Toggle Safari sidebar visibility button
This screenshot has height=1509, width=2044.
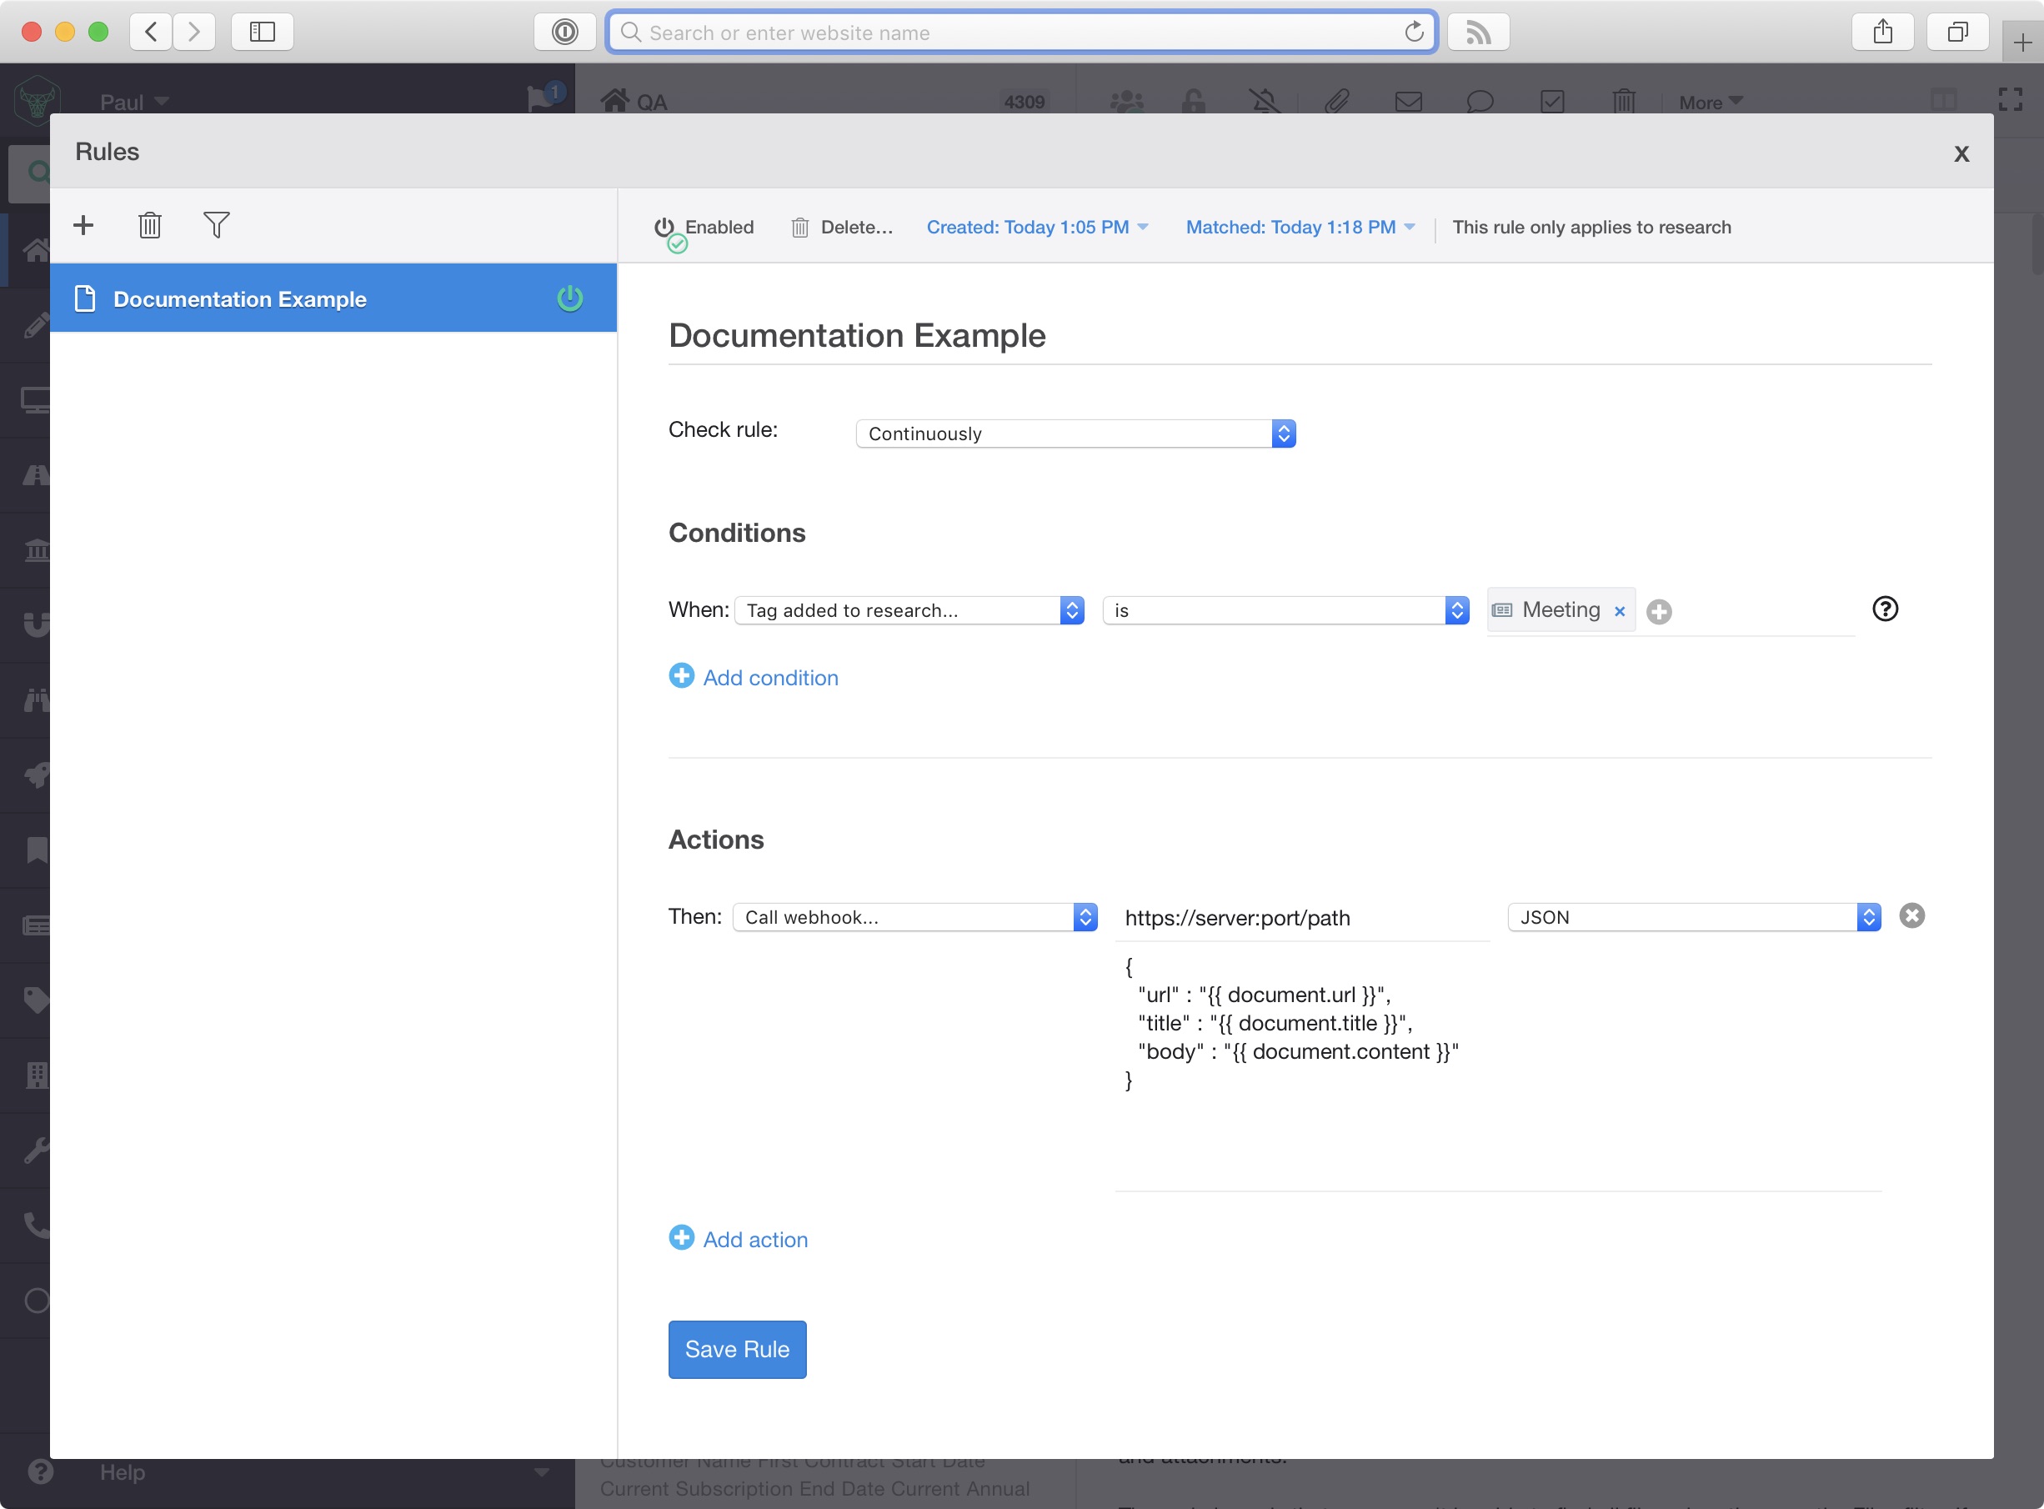(262, 33)
